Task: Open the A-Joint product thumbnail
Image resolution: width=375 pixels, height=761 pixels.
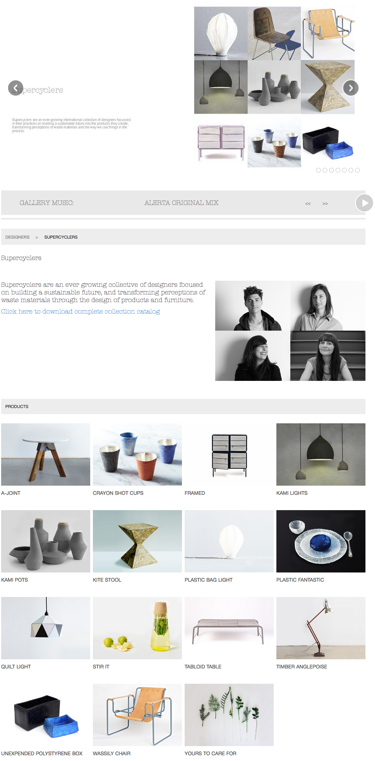Action: click(x=45, y=454)
